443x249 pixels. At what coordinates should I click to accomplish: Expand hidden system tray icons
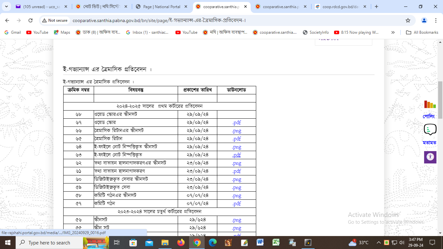tap(378, 243)
